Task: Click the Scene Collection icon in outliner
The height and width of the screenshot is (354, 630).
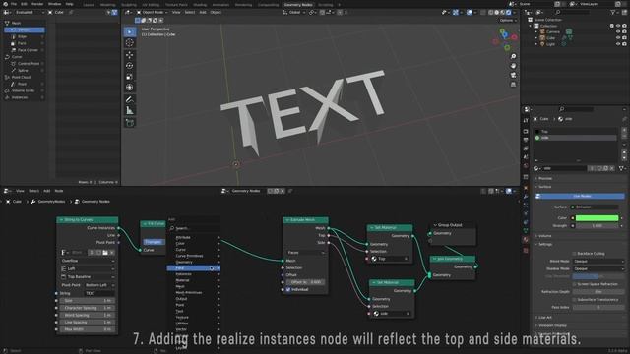Action: pos(530,20)
